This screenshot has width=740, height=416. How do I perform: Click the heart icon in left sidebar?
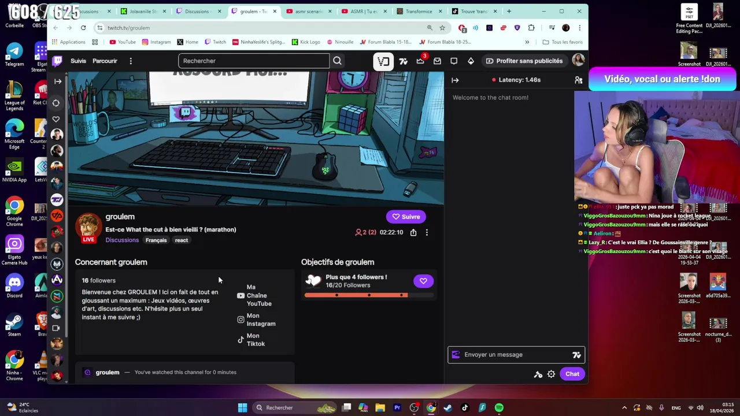click(x=56, y=119)
